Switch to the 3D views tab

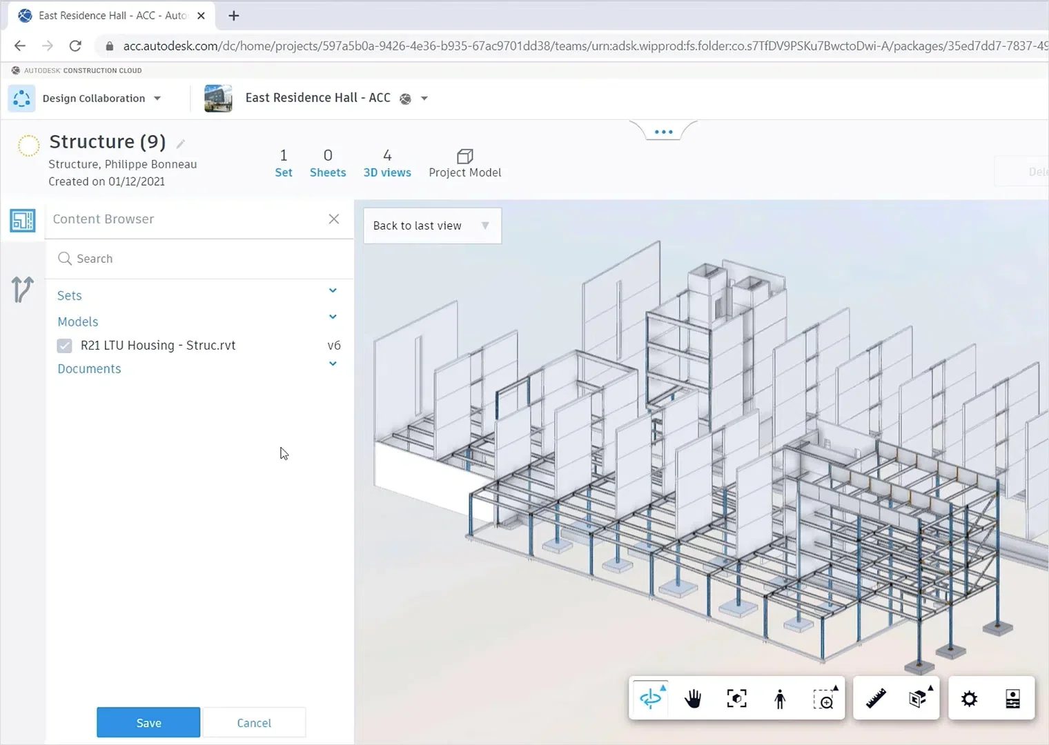click(x=387, y=163)
